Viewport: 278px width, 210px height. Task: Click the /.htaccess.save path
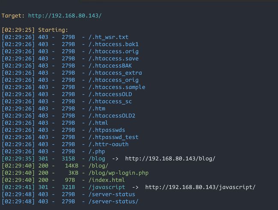[x=114, y=59]
